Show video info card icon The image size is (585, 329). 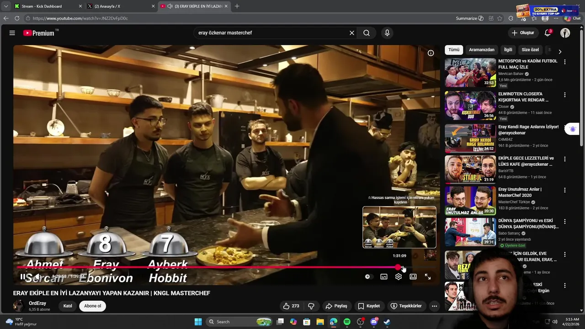pos(431,53)
